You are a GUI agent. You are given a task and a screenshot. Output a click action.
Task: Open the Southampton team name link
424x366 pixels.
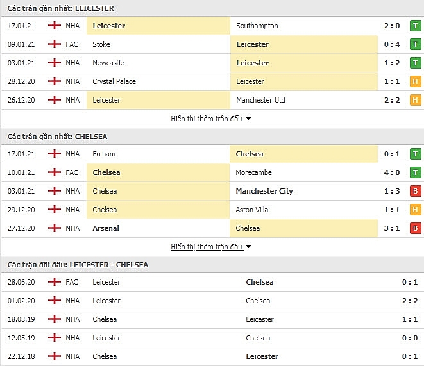click(257, 26)
